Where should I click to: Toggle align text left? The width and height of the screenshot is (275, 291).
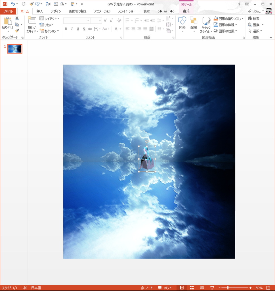pyautogui.click(x=127, y=29)
